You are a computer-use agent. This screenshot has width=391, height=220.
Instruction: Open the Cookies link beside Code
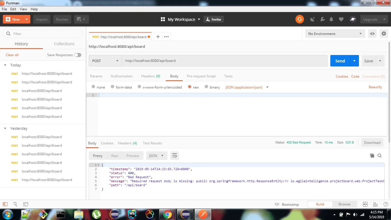point(342,76)
